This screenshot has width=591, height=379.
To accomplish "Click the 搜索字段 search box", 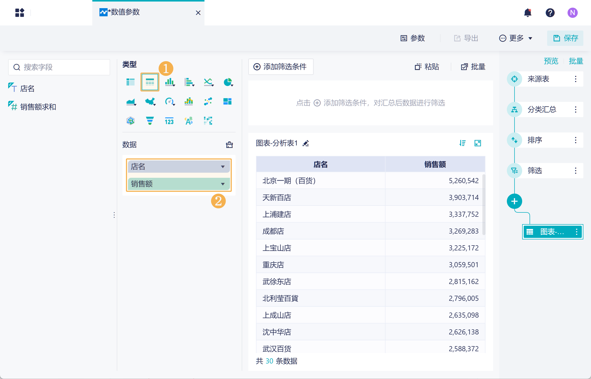I will coord(59,67).
